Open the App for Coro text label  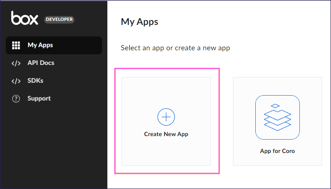[x=277, y=151]
